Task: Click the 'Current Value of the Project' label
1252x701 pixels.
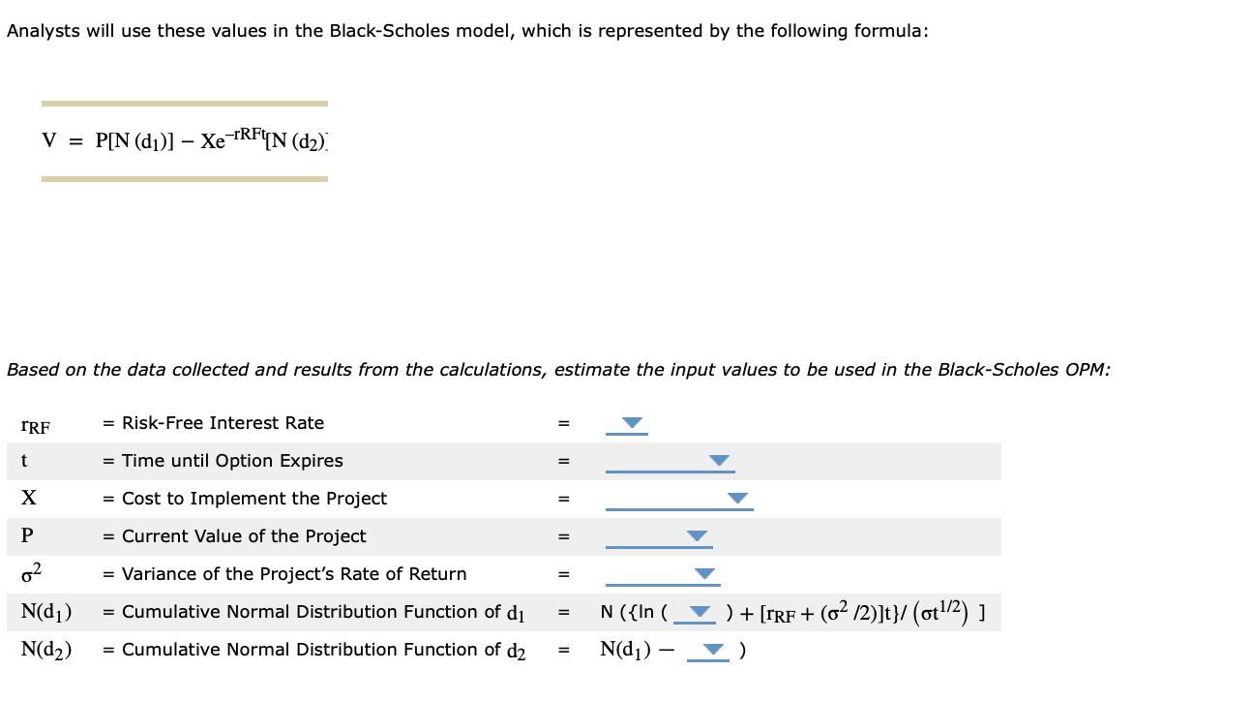Action: tap(244, 536)
